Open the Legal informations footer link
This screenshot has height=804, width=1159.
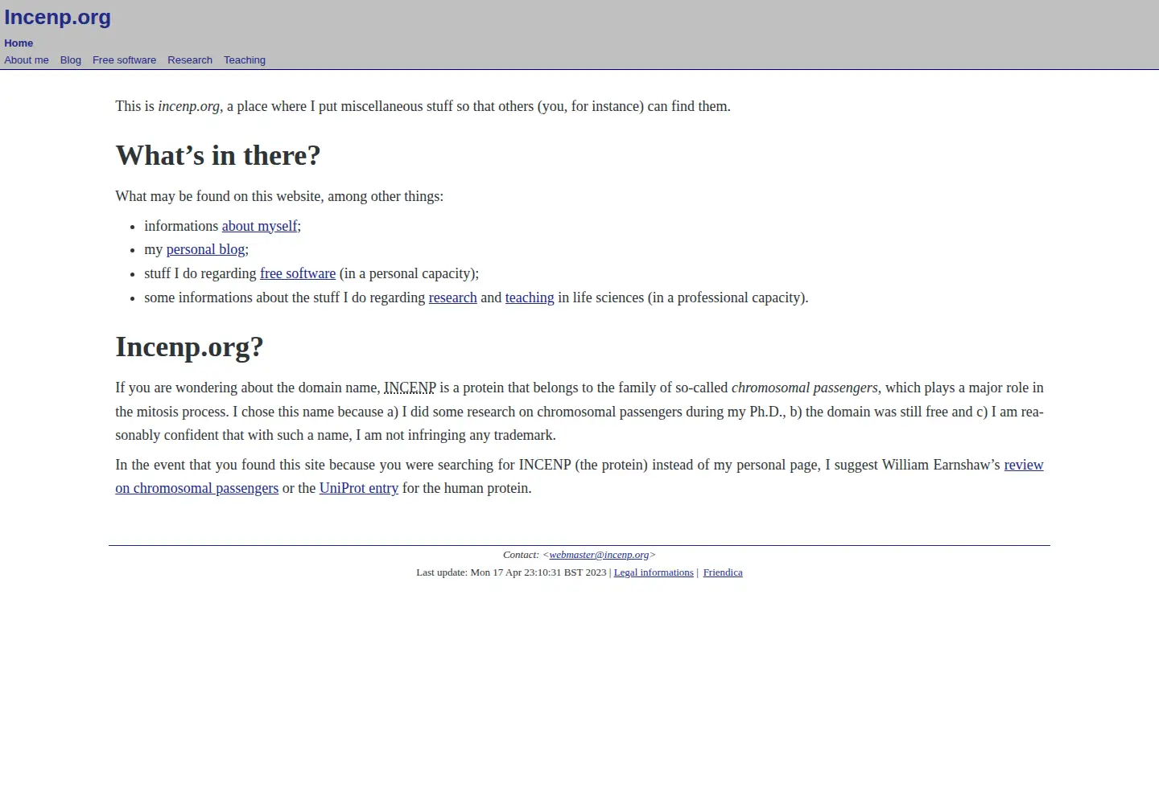coord(654,572)
